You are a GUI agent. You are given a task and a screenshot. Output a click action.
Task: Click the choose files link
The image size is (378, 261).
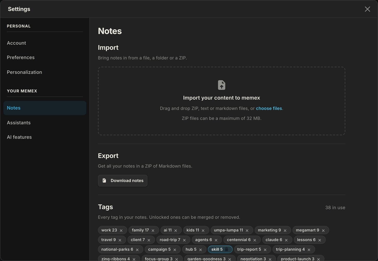(269, 108)
